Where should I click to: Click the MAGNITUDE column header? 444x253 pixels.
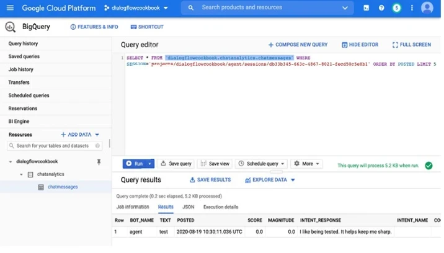tap(281, 220)
